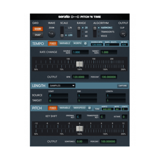The image size is (160, 160).
Task: Click the Serato Pitch 'n Time logo
Action: [80, 17]
